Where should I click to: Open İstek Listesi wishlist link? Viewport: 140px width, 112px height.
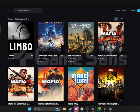click(121, 11)
